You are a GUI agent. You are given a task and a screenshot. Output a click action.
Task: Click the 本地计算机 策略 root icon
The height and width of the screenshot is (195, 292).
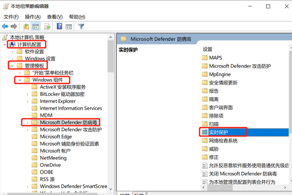5,37
